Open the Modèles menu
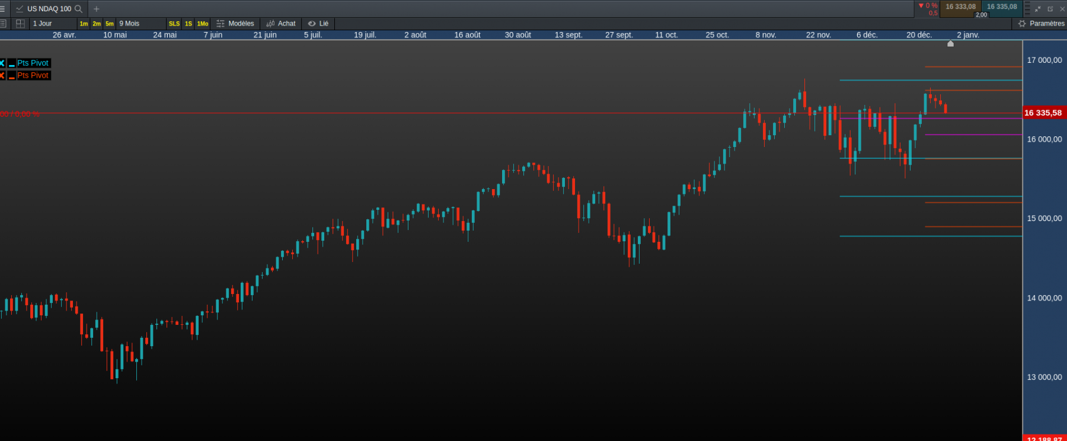1067x441 pixels. 235,24
